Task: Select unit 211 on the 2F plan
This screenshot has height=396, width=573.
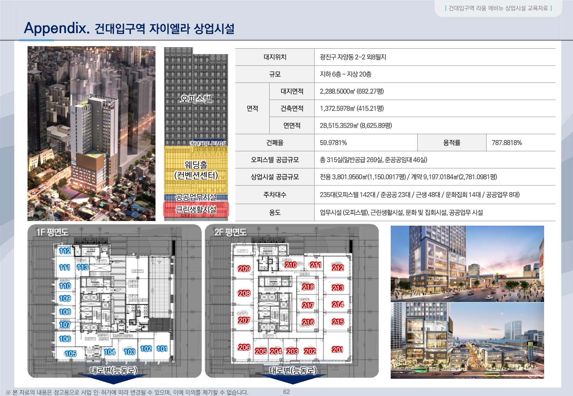Action: pyautogui.click(x=316, y=265)
